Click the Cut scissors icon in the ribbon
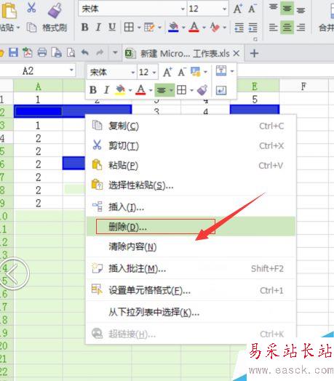Image resolution: width=334 pixels, height=381 pixels. coord(31,8)
